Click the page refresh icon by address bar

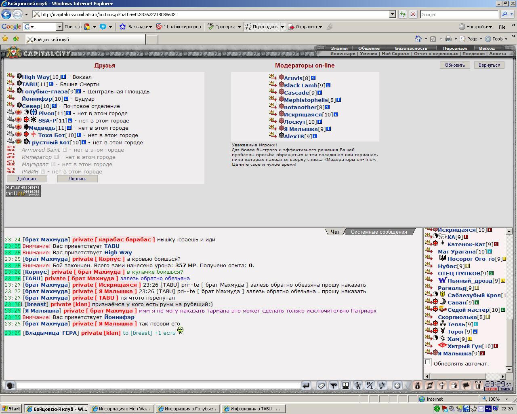coord(403,14)
